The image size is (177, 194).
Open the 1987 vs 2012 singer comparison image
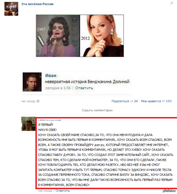tap(80, 36)
